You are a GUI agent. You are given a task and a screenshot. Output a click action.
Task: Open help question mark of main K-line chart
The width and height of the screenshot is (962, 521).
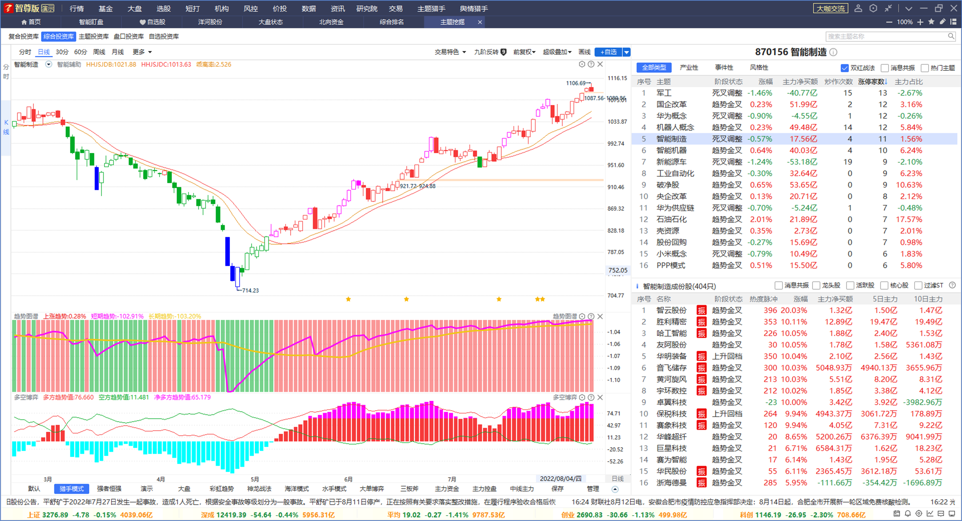[591, 64]
